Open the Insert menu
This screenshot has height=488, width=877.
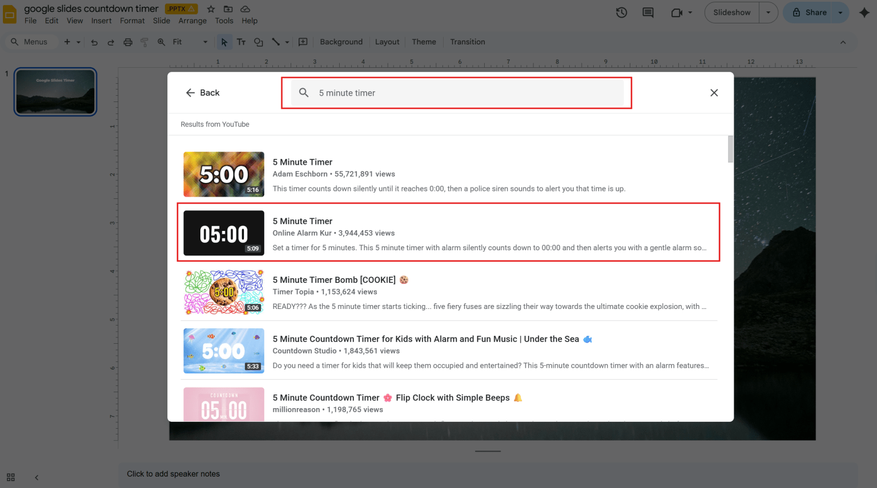point(101,21)
